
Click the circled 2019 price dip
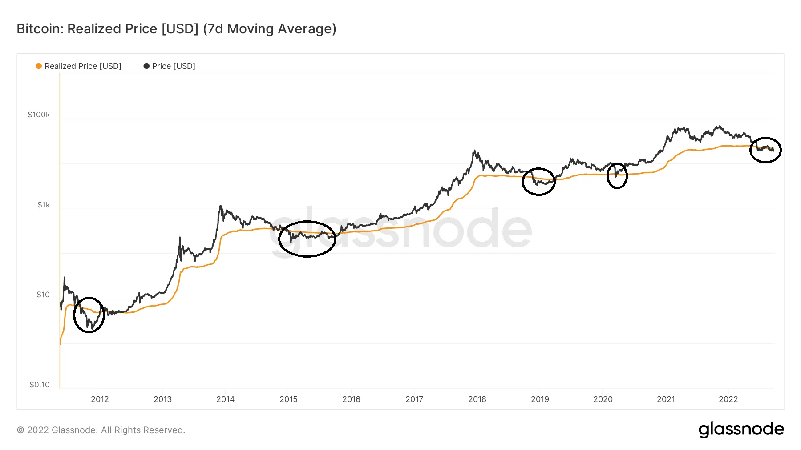coord(538,182)
